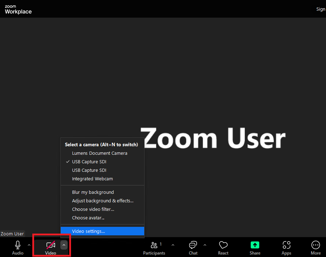Image resolution: width=326 pixels, height=257 pixels.
Task: Enable Blur my background
Action: point(93,192)
